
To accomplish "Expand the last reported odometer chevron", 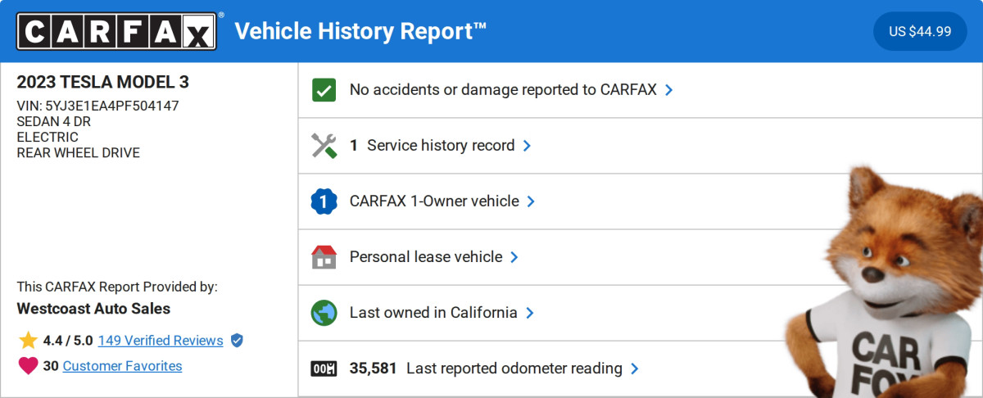I will 635,369.
